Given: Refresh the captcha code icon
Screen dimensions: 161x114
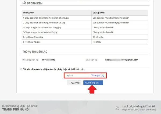Looking at the screenshot, I should (x=103, y=75).
